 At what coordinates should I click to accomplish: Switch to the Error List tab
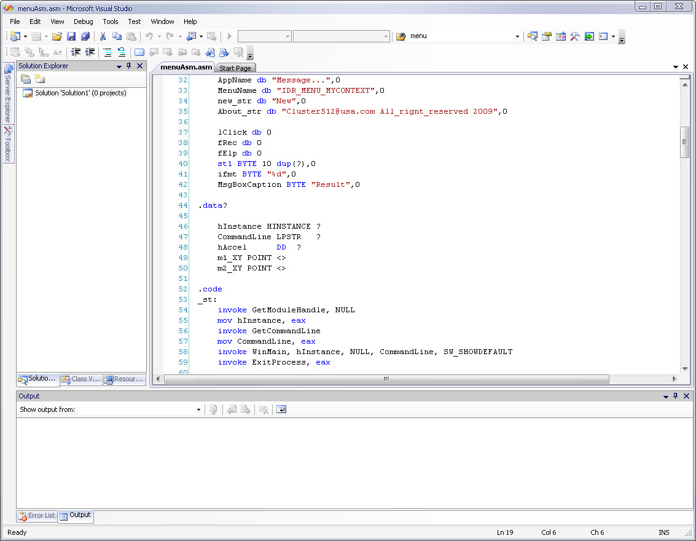coord(37,516)
